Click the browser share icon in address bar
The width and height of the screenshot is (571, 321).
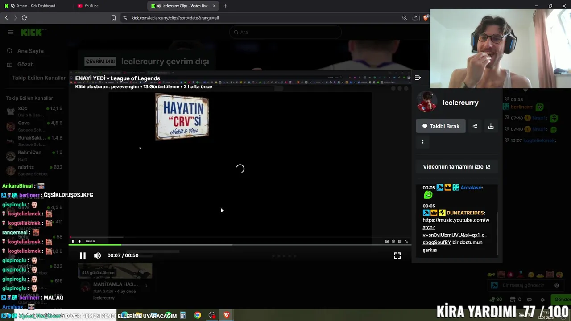coord(415,18)
